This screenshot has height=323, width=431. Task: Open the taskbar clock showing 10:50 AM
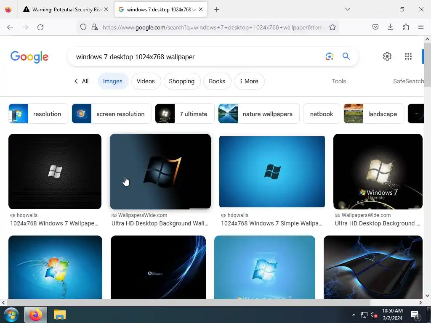pos(393,315)
